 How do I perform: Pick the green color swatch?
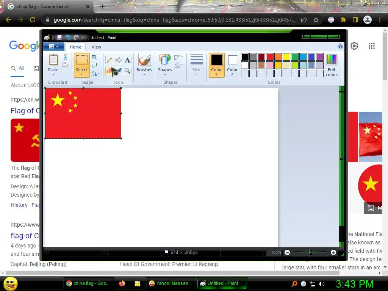295,57
